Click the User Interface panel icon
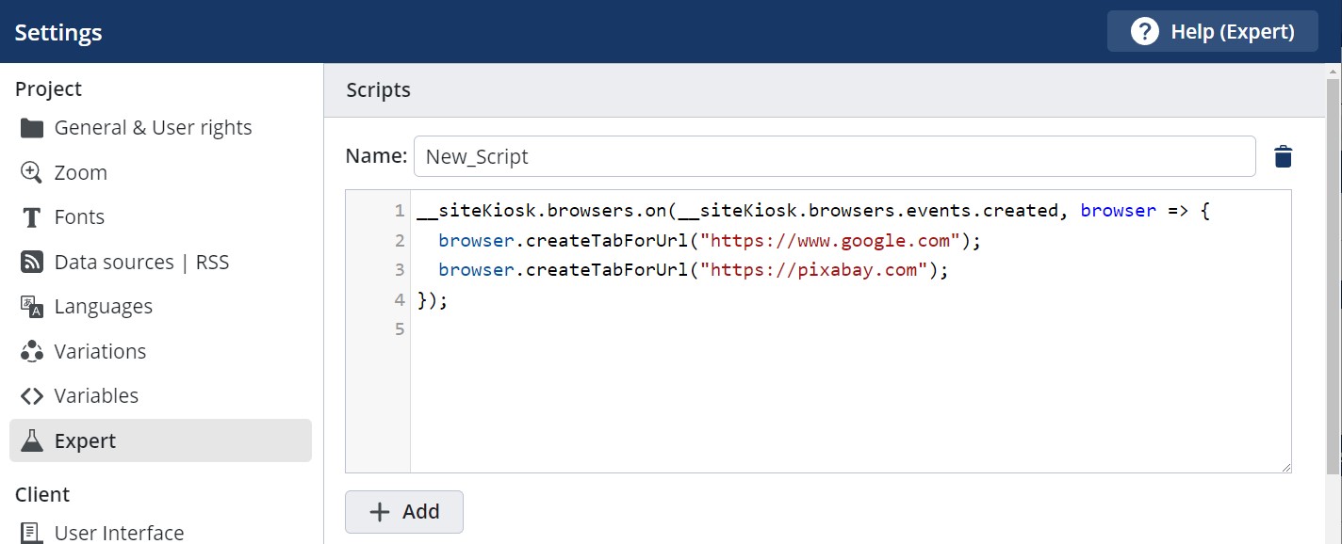This screenshot has height=544, width=1342. tap(31, 532)
